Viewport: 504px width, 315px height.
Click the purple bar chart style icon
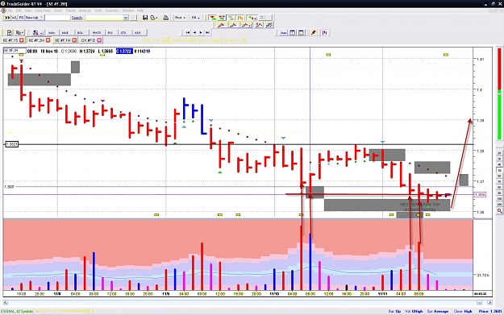(325, 32)
